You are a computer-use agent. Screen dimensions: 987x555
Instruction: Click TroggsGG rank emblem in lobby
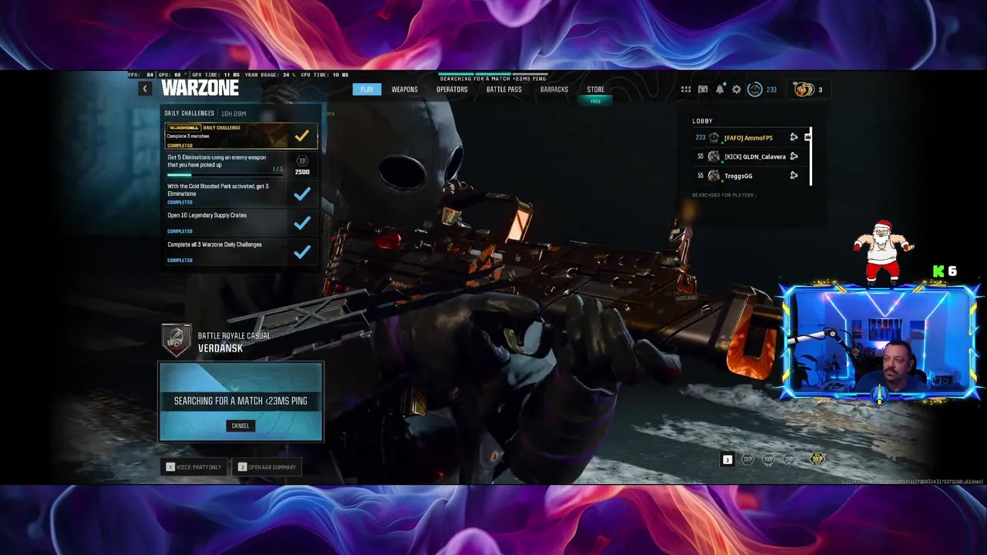(x=714, y=176)
